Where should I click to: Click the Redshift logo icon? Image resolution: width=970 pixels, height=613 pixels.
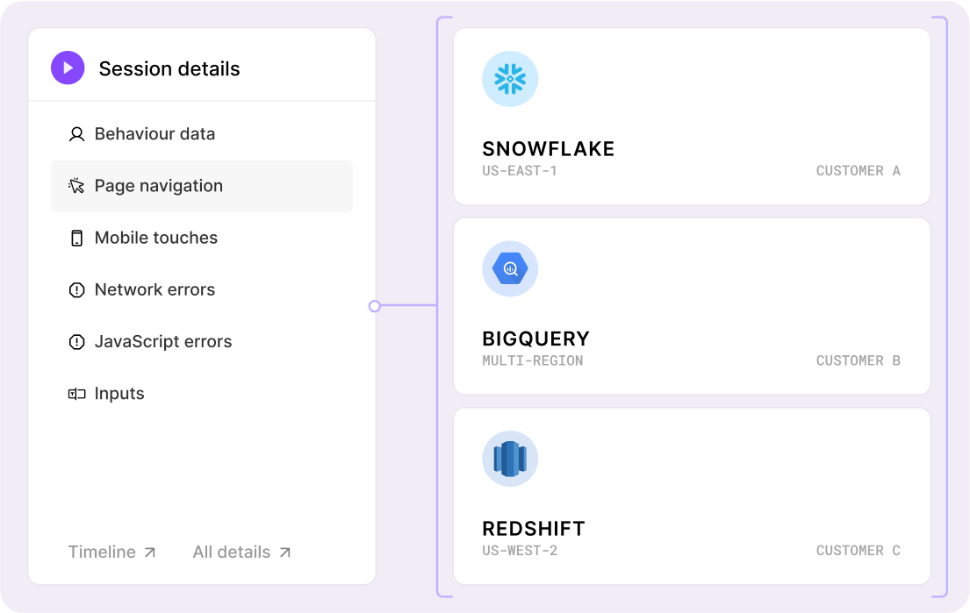tap(510, 459)
